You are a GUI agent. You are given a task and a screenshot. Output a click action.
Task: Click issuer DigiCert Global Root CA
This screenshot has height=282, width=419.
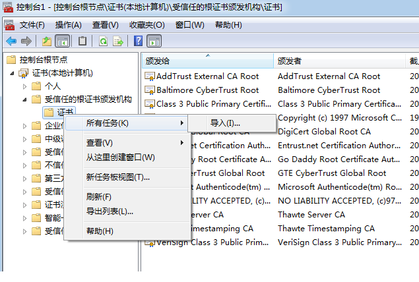pyautogui.click(x=324, y=132)
